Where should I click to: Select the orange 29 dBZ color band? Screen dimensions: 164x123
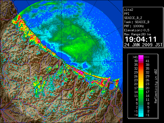[141, 73]
